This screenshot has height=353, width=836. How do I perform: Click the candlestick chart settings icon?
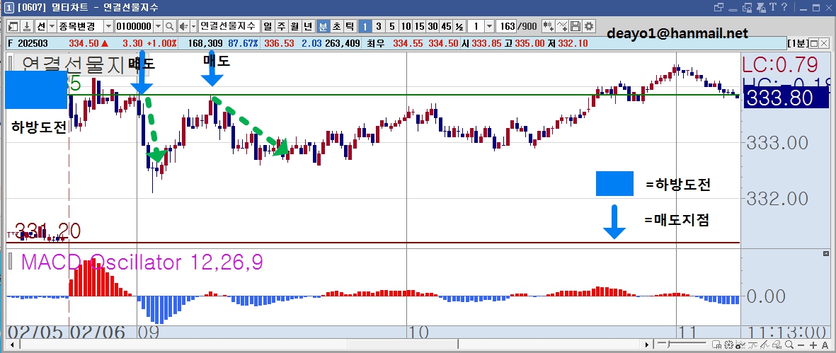pos(548,26)
